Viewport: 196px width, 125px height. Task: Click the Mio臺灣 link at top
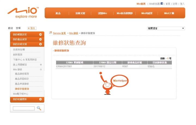click(141, 4)
